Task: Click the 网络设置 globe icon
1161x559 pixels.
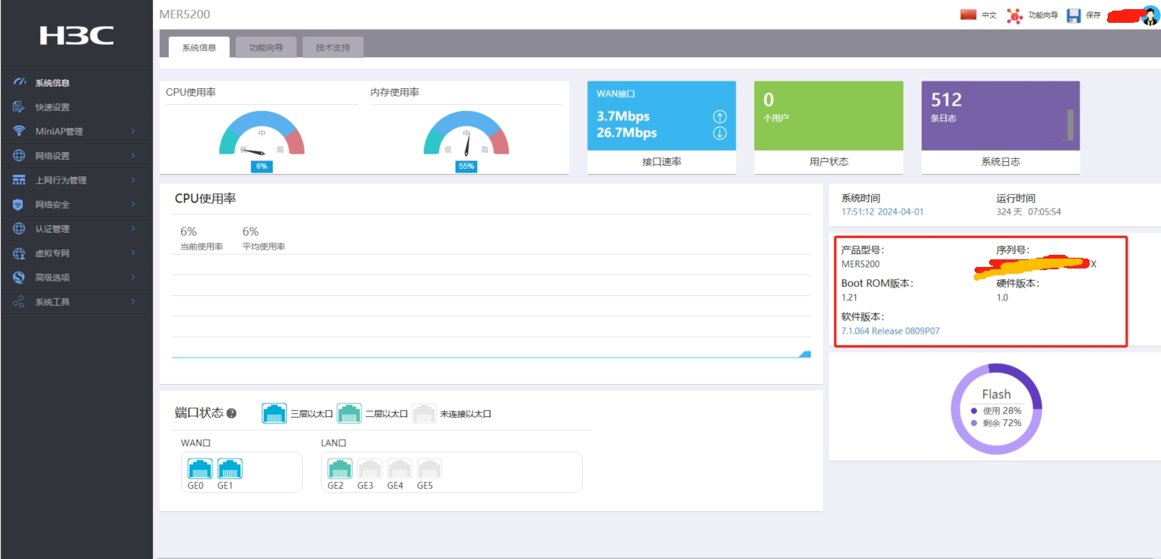Action: (20, 156)
